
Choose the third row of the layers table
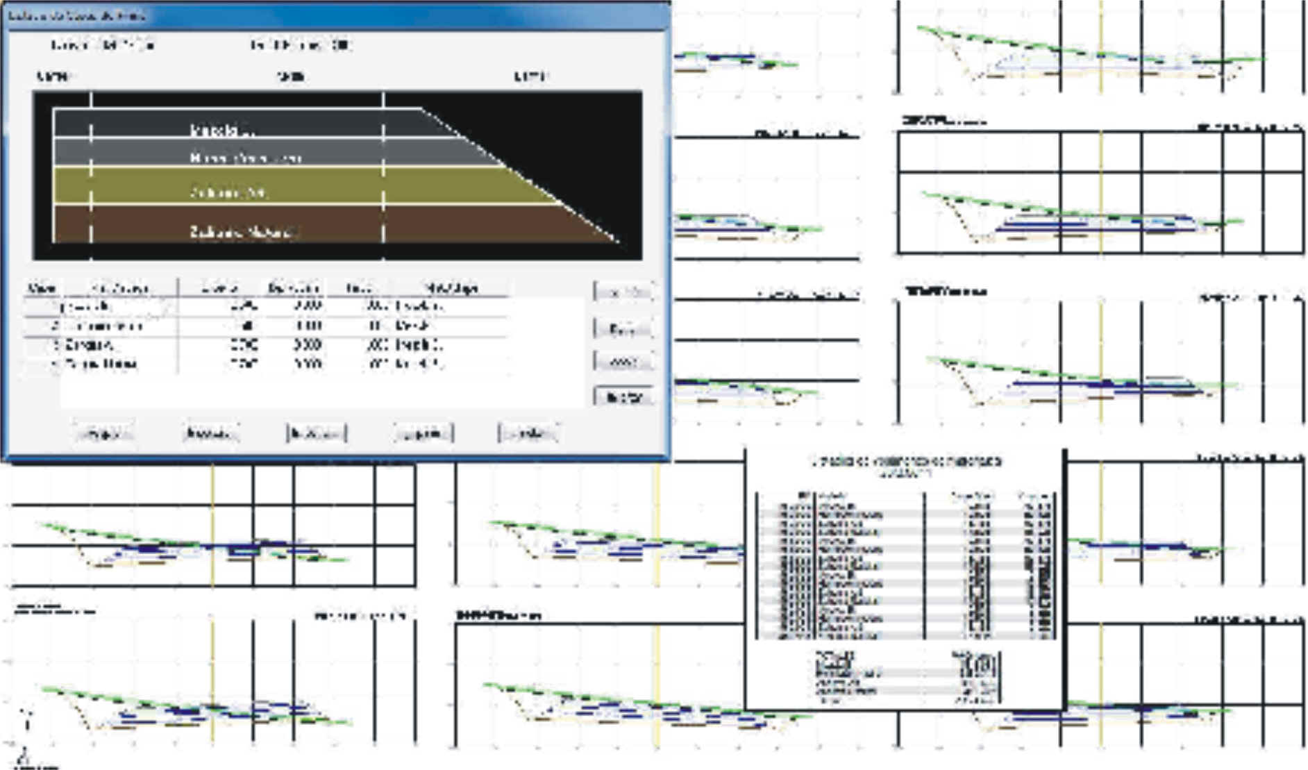(x=264, y=345)
